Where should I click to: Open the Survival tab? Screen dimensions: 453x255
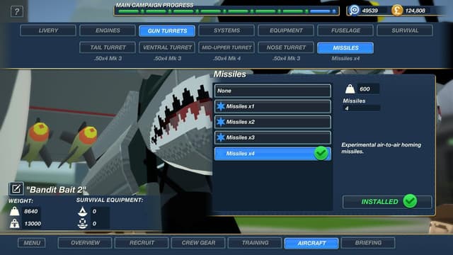(405, 30)
